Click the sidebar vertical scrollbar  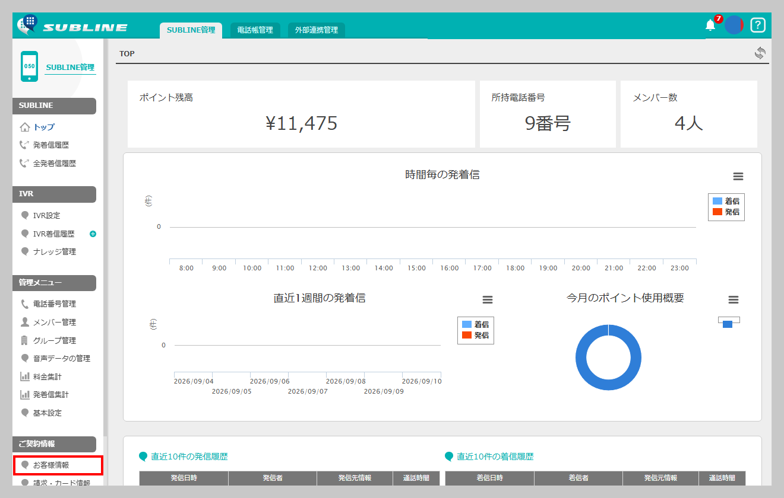[x=105, y=237]
